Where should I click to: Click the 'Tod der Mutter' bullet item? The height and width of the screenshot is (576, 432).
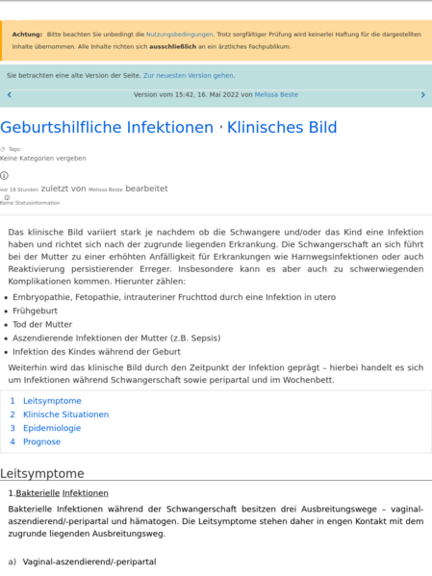[x=42, y=324]
